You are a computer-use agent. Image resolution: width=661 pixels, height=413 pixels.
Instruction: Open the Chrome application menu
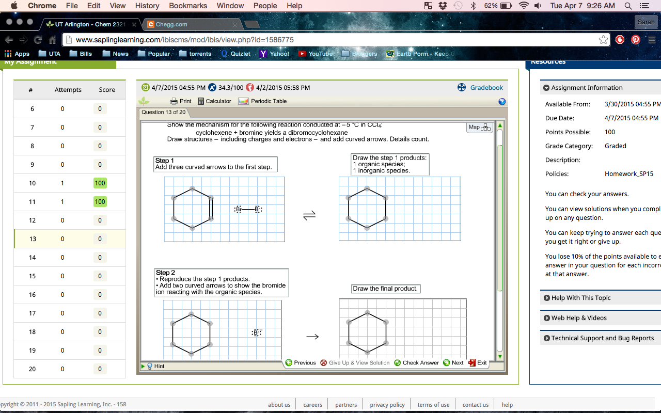click(42, 6)
